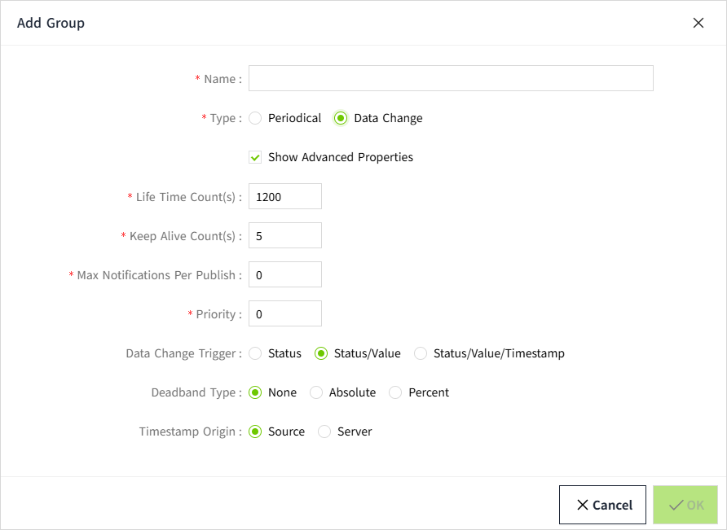Set Deadband Type to Absolute
727x530 pixels.
click(316, 392)
